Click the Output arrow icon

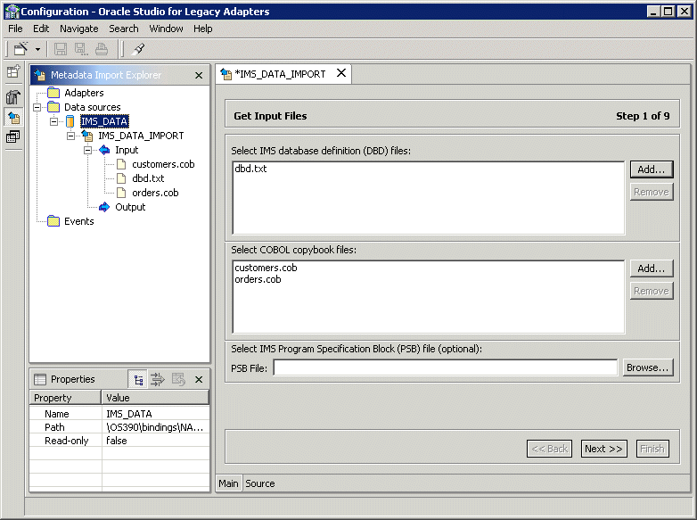pos(104,207)
